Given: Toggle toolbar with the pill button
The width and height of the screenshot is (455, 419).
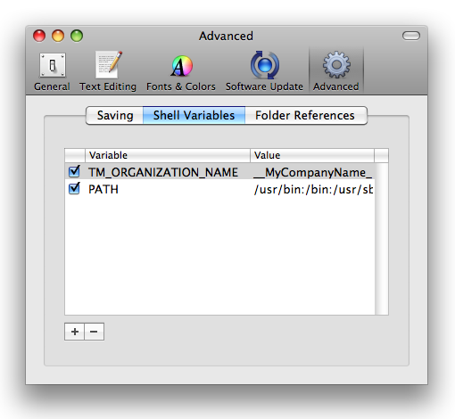Looking at the screenshot, I should [411, 36].
